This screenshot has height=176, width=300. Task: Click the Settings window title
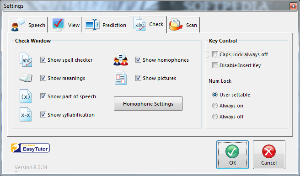pos(14,6)
